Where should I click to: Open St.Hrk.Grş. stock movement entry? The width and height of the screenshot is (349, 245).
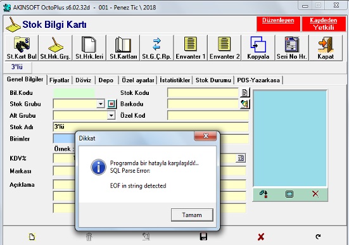coord(55,48)
